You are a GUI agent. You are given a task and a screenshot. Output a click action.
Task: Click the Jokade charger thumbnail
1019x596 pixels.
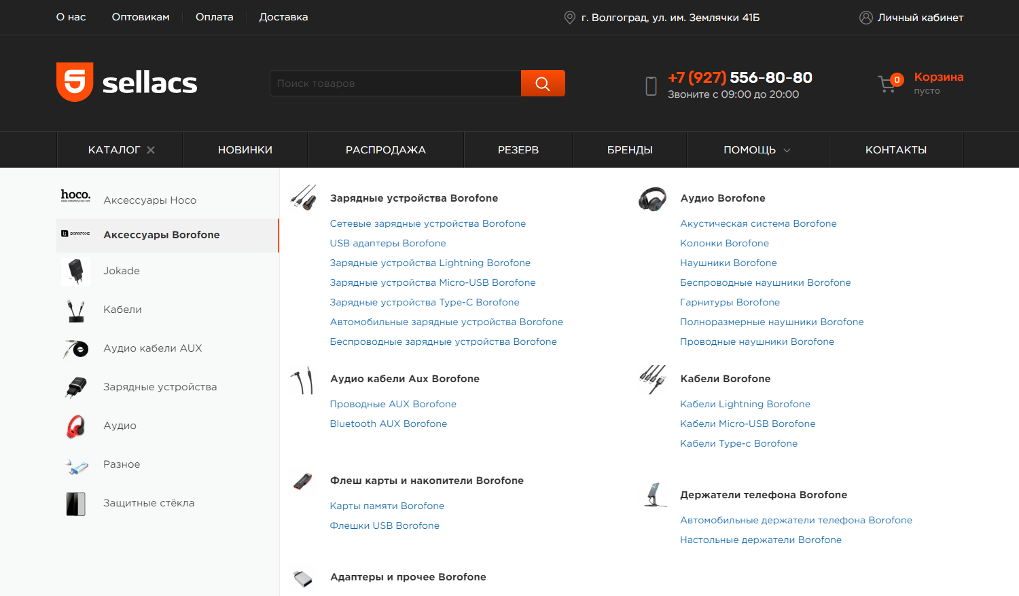tap(76, 271)
